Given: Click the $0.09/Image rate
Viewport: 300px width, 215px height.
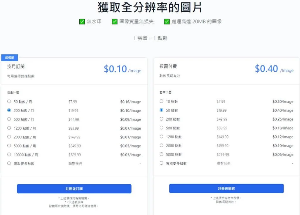Looking at the screenshot, I should click(130, 119).
